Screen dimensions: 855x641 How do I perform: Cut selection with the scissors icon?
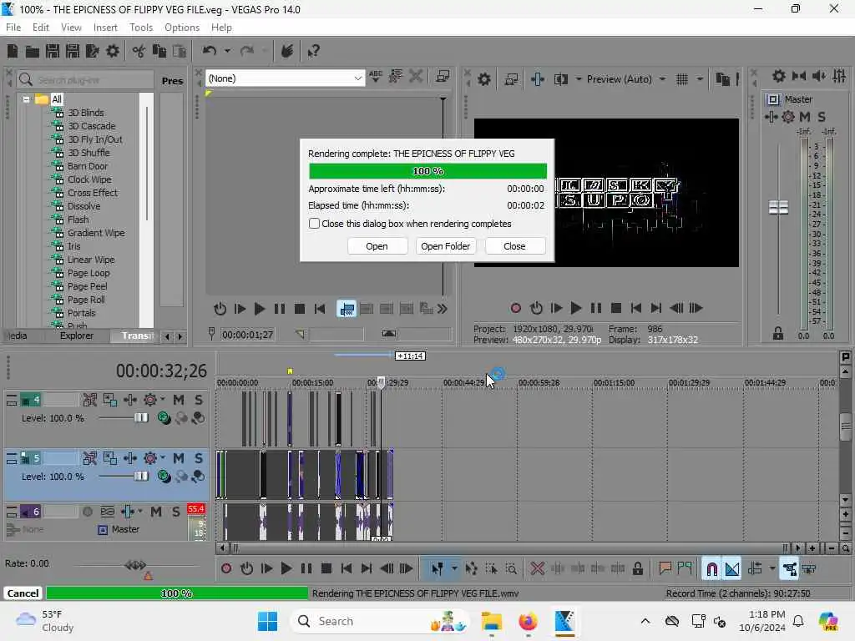coord(139,51)
